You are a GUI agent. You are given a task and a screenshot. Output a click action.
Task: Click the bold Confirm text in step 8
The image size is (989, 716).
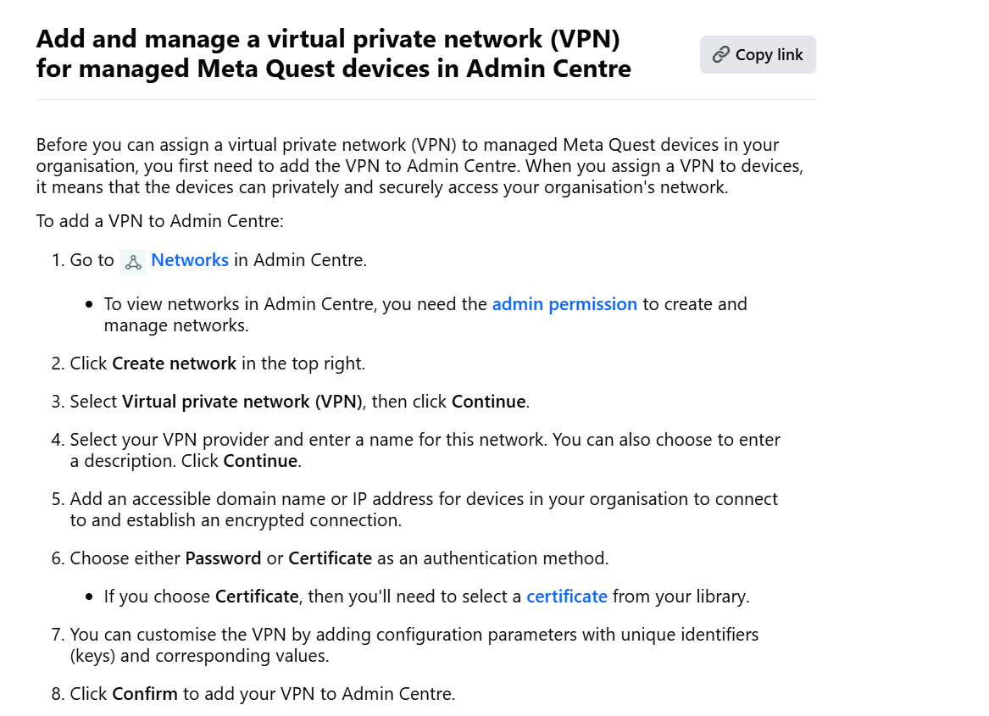tap(145, 694)
